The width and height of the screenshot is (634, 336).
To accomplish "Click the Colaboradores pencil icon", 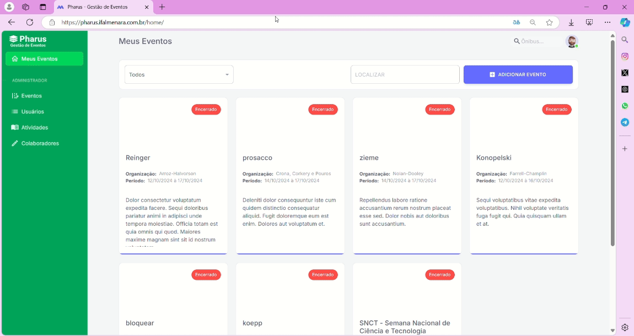I will pos(15,143).
